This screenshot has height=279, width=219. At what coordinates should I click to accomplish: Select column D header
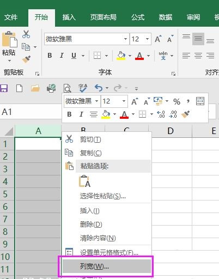click(x=171, y=131)
